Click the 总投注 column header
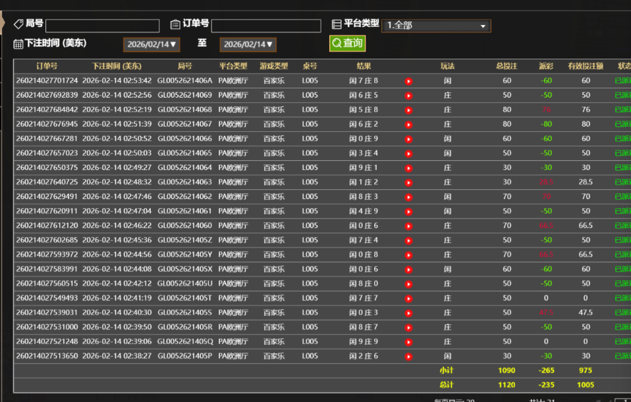Image resolution: width=631 pixels, height=402 pixels. click(507, 66)
